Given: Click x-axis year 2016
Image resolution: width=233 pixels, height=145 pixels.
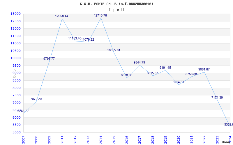Looking at the screenshot, I should [x=127, y=140].
